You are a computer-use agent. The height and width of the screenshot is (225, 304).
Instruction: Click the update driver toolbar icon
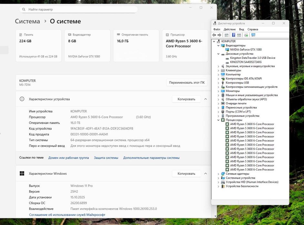246,35
